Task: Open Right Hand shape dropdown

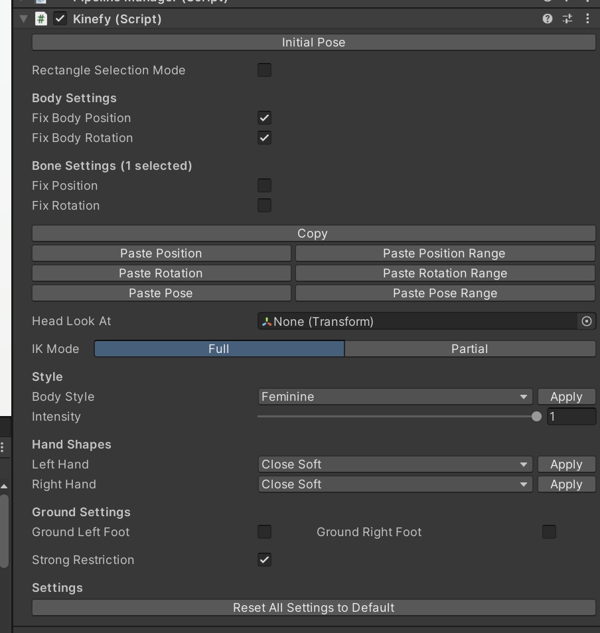Action: pos(395,484)
